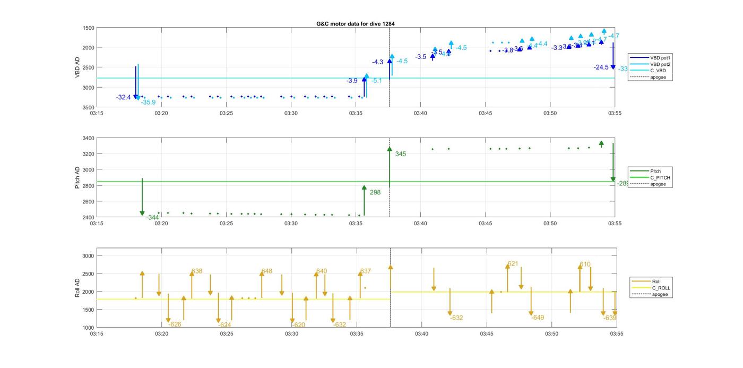The width and height of the screenshot is (743, 368).
Task: Select the -24.5 VBD pot1 label
Action: pos(601,67)
